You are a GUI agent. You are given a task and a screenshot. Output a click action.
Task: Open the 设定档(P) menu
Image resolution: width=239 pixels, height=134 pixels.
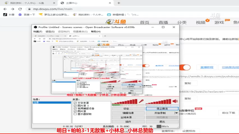64,32
